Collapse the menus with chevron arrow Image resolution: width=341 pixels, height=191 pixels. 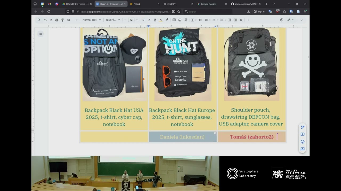point(302,20)
